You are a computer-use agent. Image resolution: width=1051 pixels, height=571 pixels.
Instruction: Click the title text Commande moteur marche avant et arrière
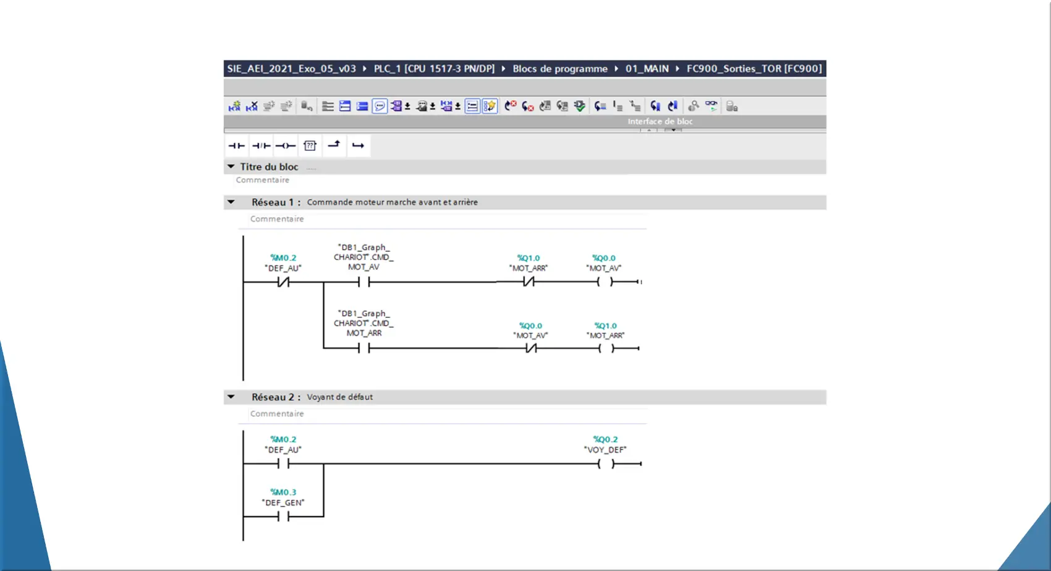tap(393, 202)
